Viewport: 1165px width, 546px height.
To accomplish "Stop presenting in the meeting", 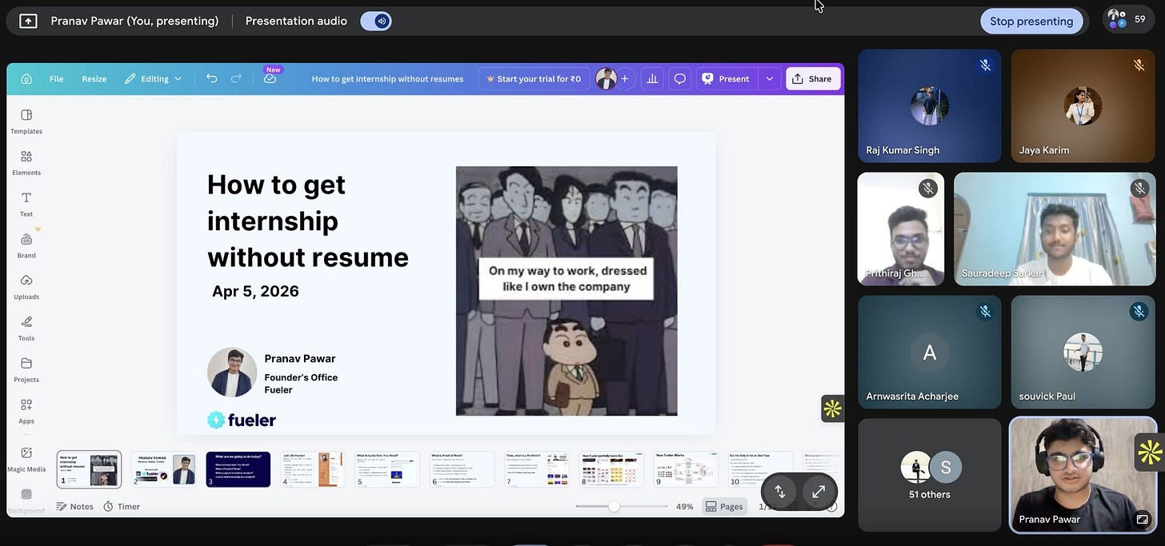I will tap(1031, 21).
